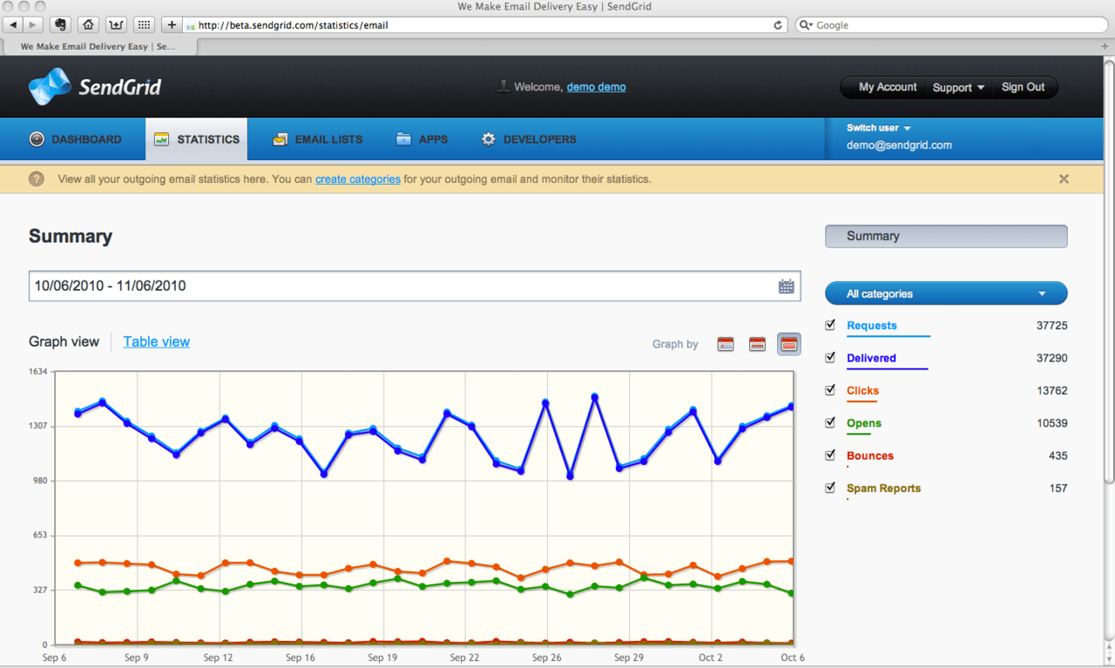Select the 'Graph by week' calendar icon

(x=756, y=344)
